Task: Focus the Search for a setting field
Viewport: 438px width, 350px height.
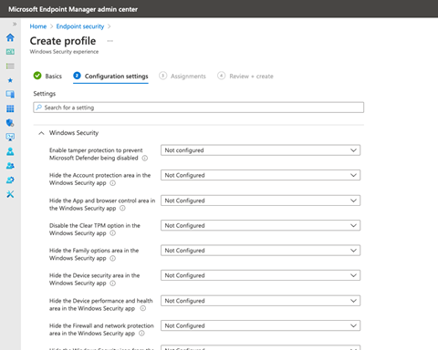Action: click(x=198, y=108)
